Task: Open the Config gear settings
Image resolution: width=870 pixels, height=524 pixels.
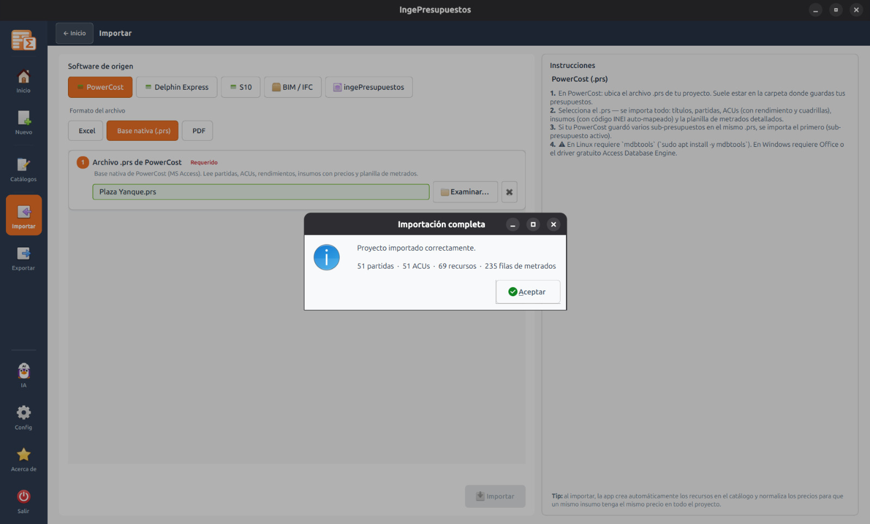Action: point(23,418)
